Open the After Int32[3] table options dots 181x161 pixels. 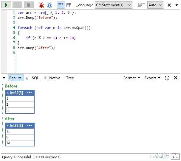pos(29,125)
